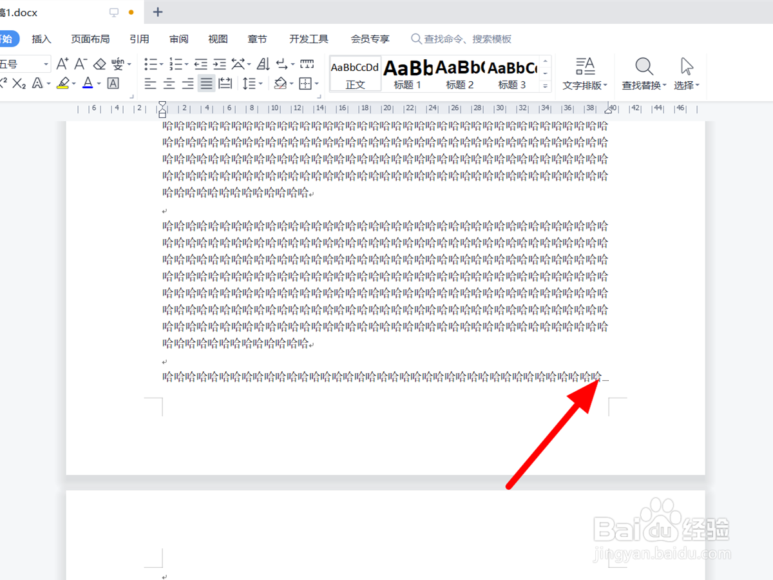The width and height of the screenshot is (773, 580).
Task: Expand the line spacing dropdown arrow
Action: 260,84
